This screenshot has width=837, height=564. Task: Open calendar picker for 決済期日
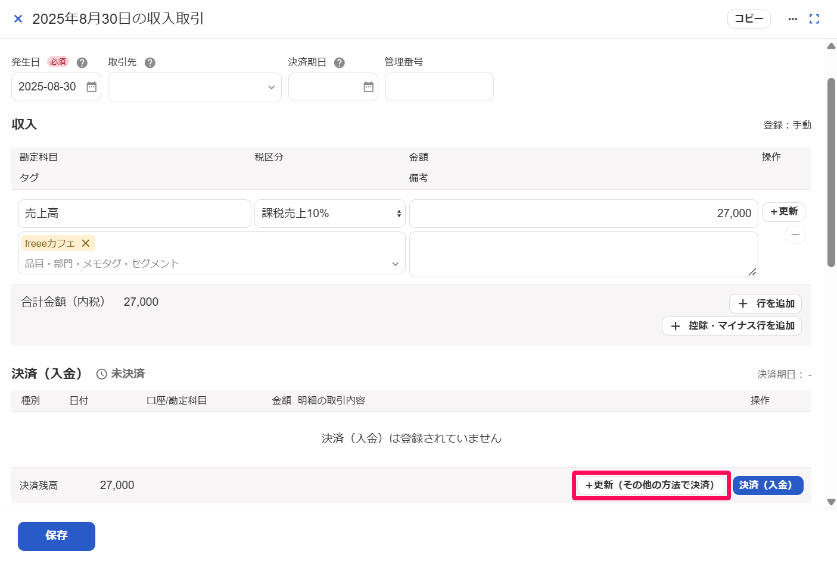pos(368,87)
